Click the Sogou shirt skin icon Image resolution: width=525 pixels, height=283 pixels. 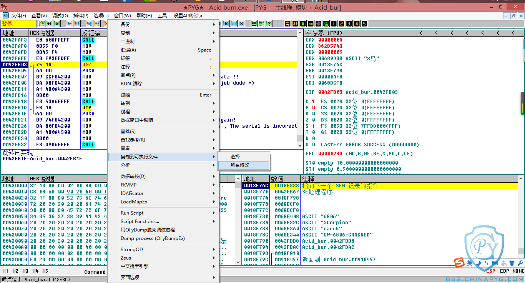pos(512,263)
